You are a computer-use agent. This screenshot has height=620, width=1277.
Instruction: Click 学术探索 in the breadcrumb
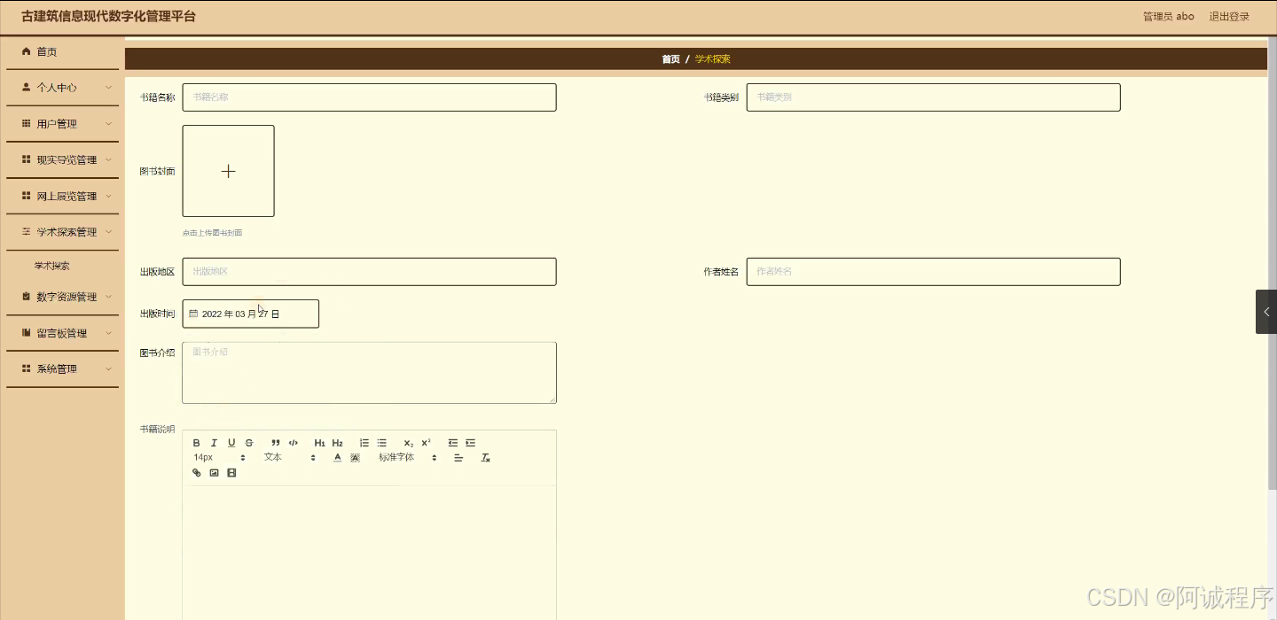(x=713, y=59)
